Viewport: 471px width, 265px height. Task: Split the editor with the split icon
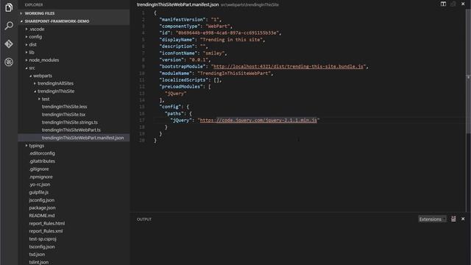click(443, 4)
